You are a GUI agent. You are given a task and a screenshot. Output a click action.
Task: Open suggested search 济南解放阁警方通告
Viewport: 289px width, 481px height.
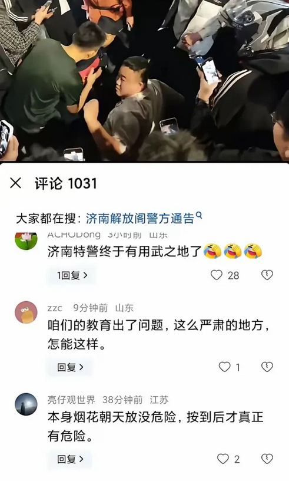pyautogui.click(x=140, y=219)
